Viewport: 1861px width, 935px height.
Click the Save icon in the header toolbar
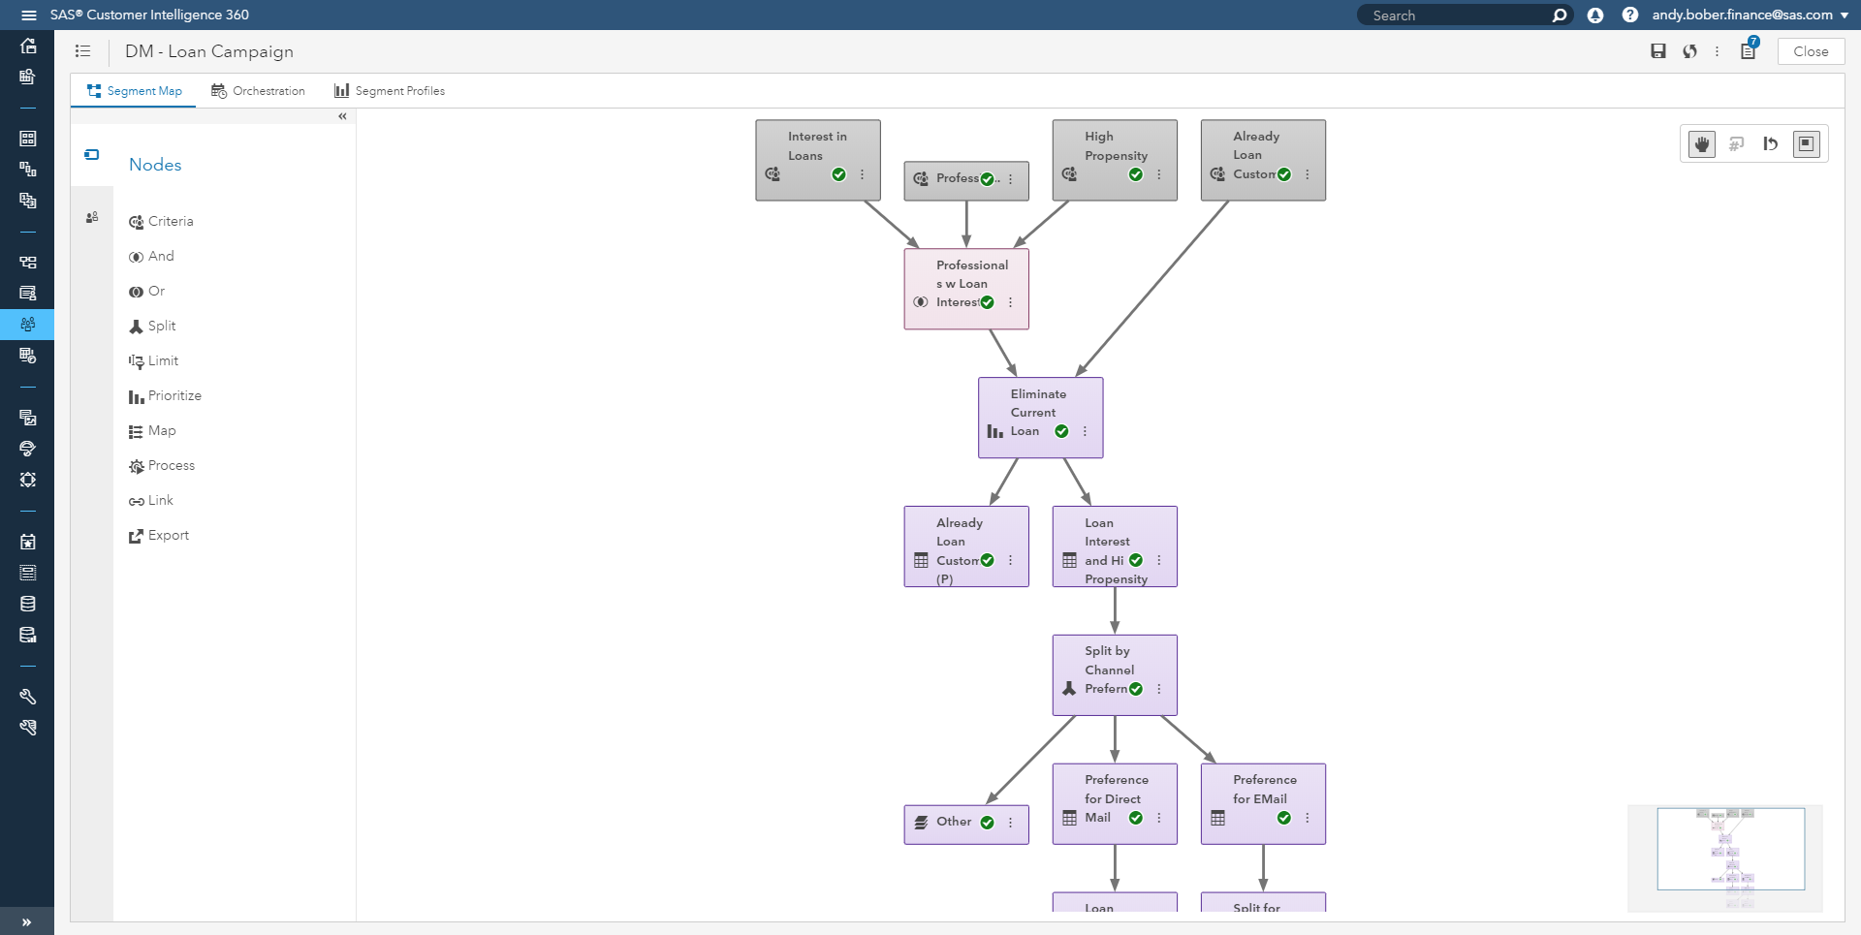[x=1656, y=51]
